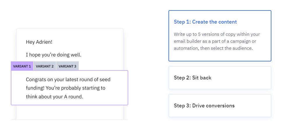281x126 pixels.
Task: Click the 'Write up to 5 versions' line
Action: pyautogui.click(x=217, y=34)
